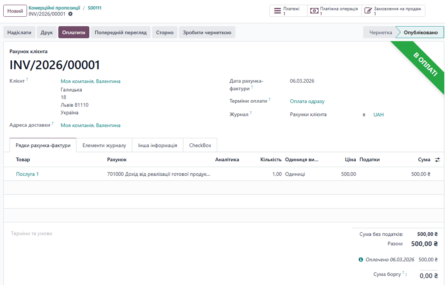Open the Платіжна операція money icon
Viewport: 445px width, 285px height.
[314, 11]
